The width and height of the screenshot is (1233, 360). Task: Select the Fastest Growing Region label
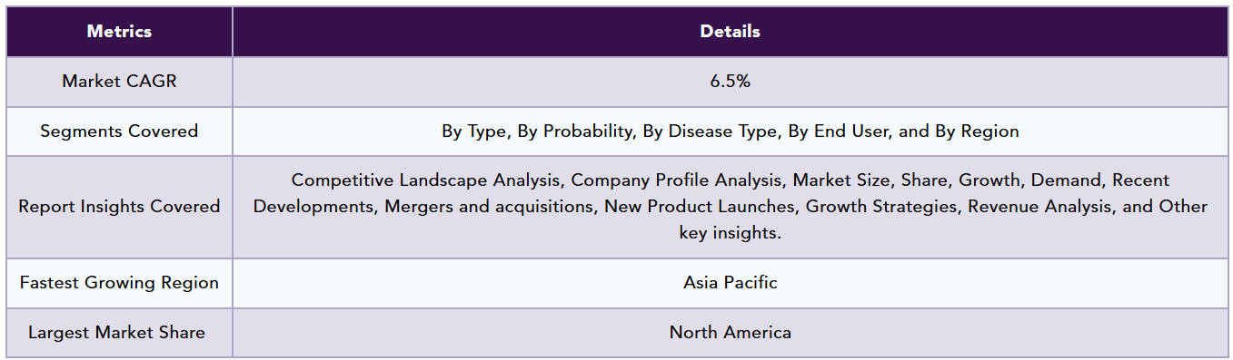[x=119, y=283]
